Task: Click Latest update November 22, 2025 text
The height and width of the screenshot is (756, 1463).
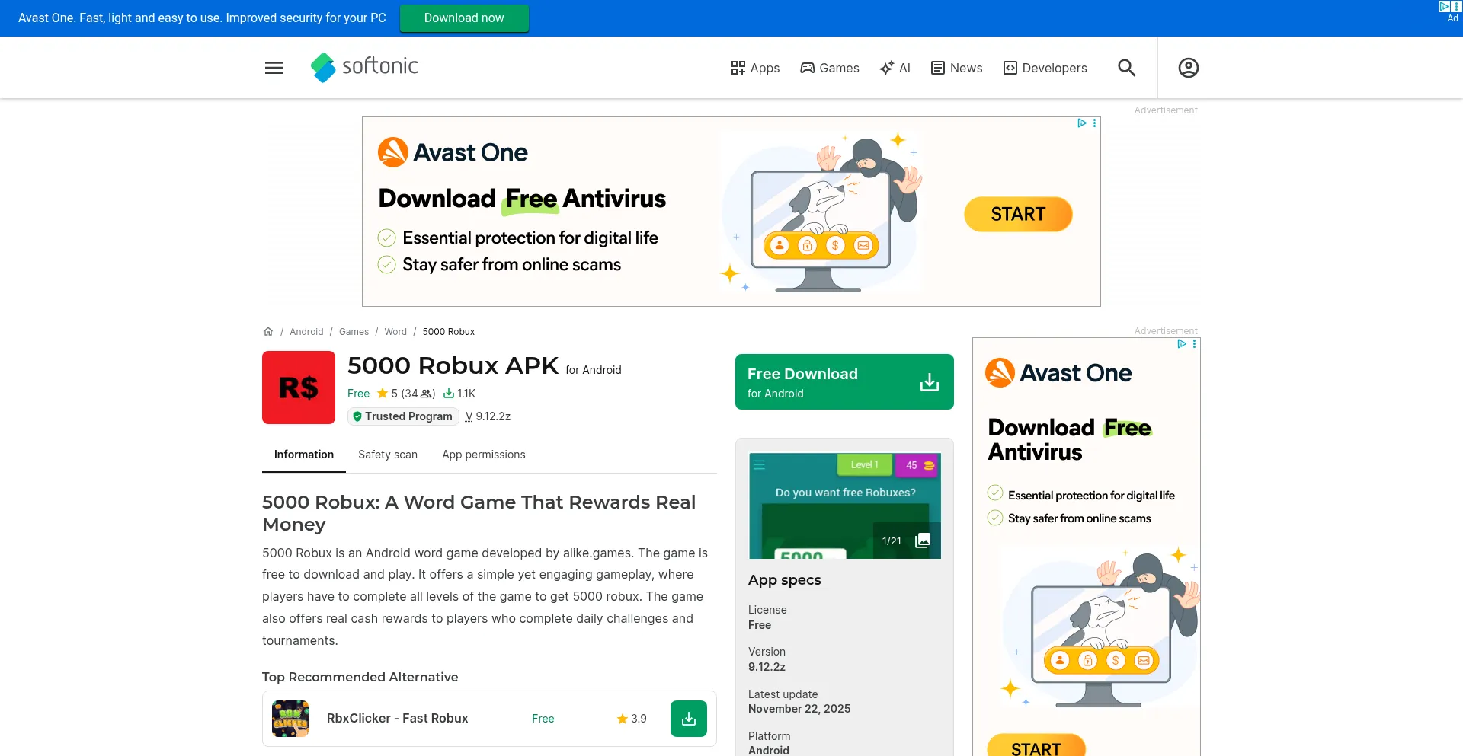Action: click(799, 701)
